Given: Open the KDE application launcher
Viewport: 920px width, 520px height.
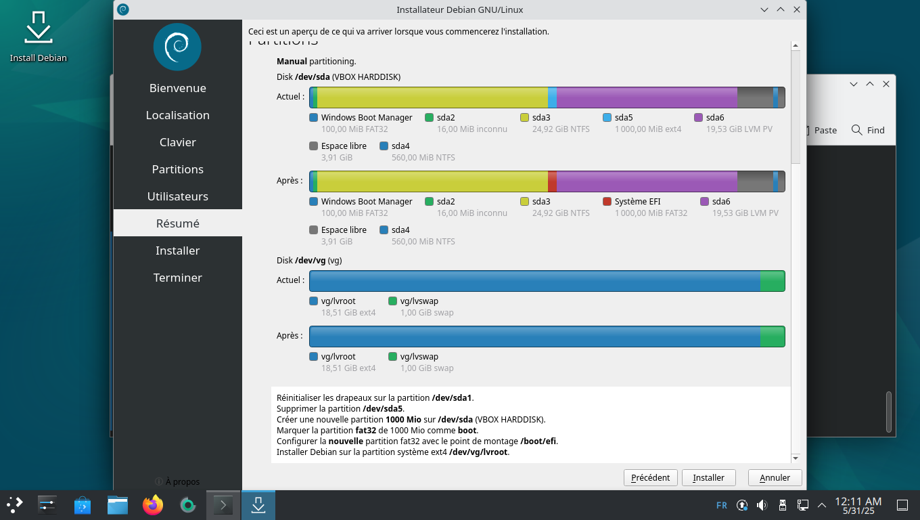Looking at the screenshot, I should click(15, 504).
